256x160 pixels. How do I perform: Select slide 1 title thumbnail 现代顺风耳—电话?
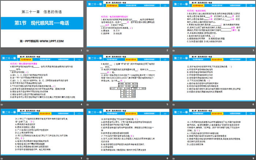(x=42, y=24)
